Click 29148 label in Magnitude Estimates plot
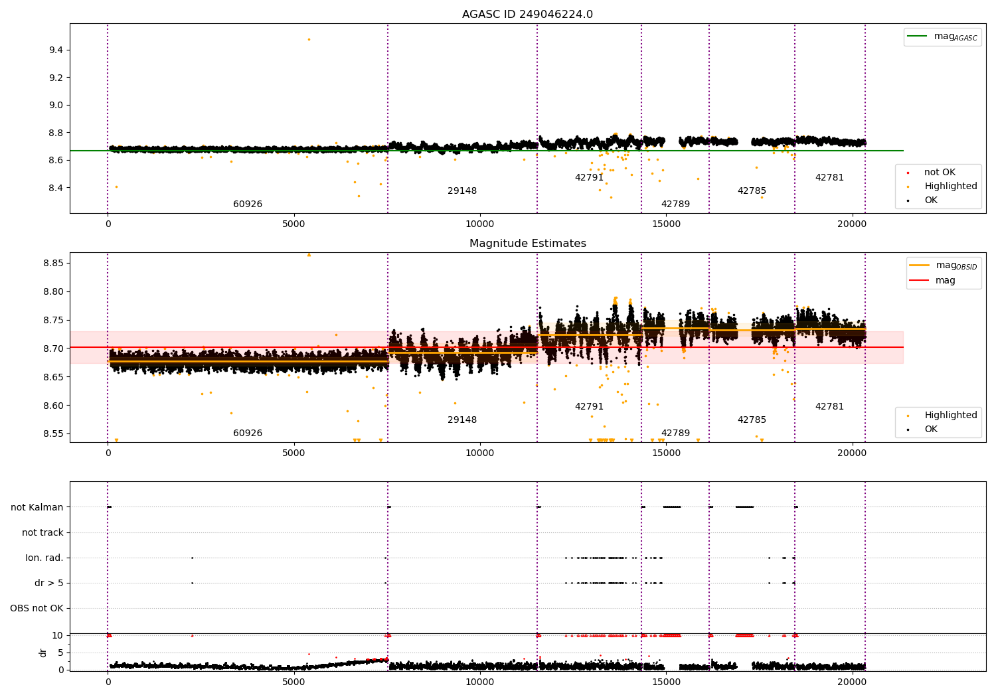The image size is (996, 697). coord(462,420)
